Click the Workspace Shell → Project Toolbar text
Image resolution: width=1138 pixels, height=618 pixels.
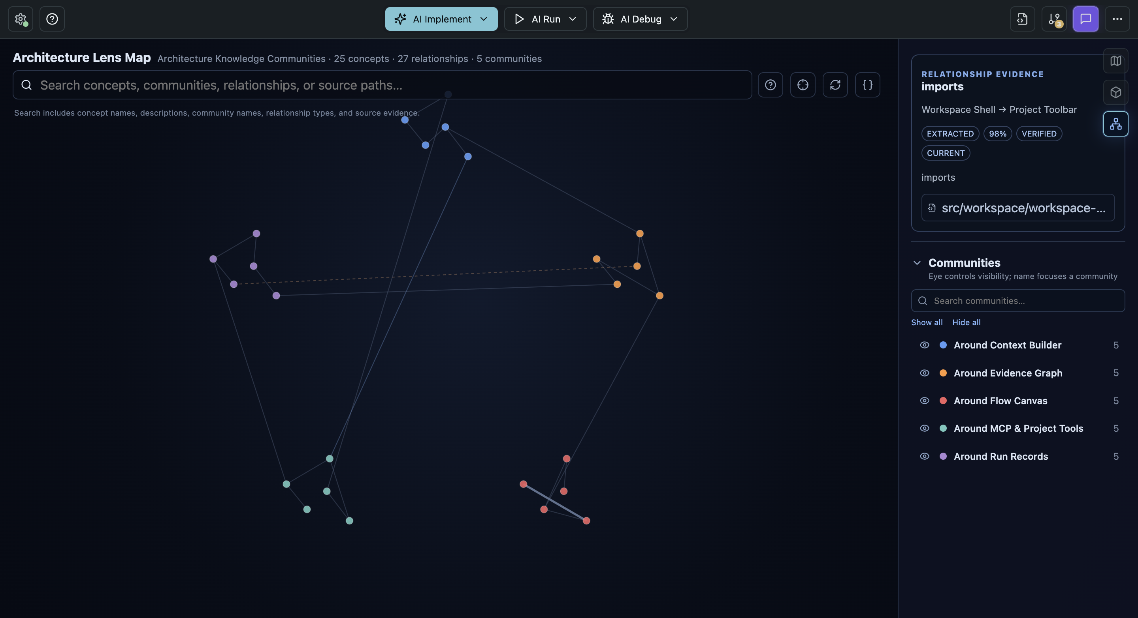click(999, 109)
